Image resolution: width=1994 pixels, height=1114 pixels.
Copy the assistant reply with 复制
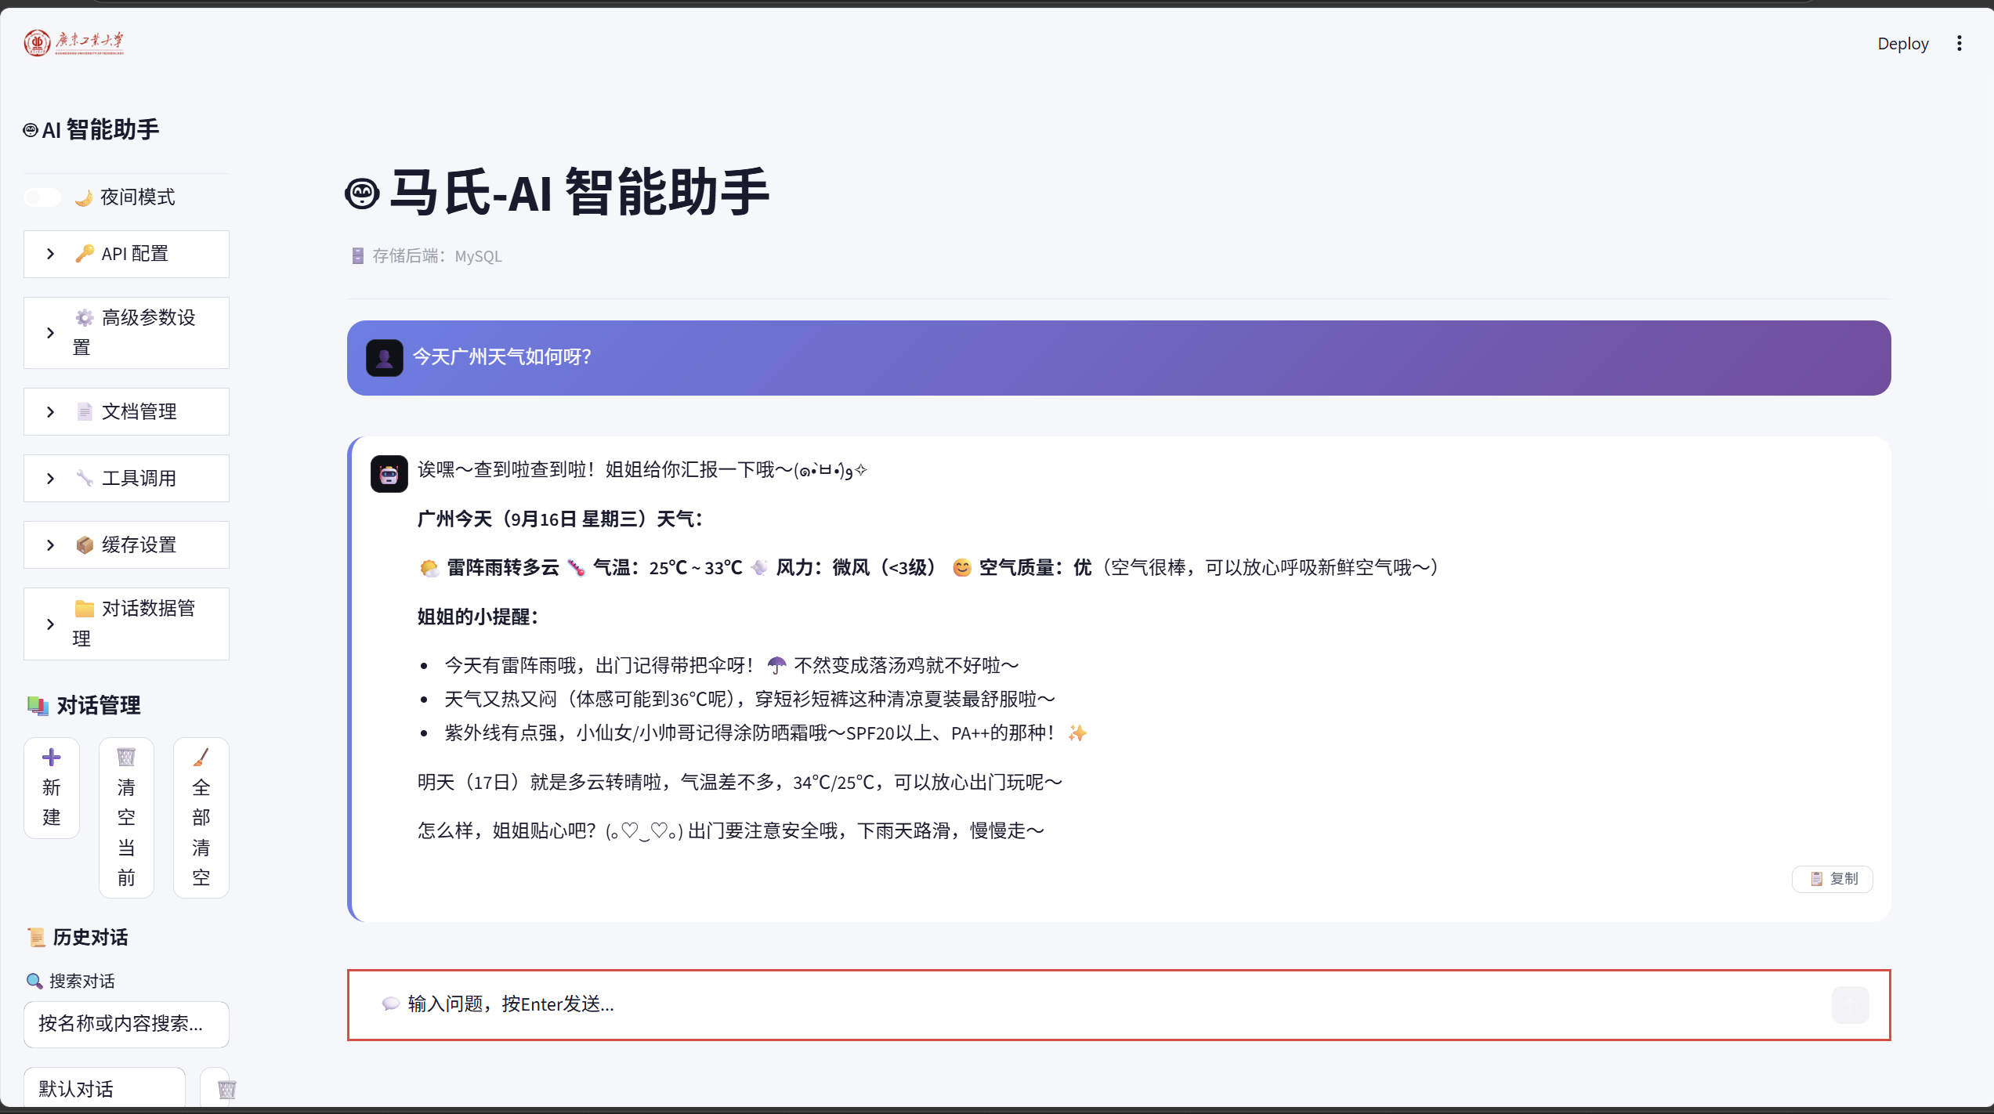[x=1833, y=879]
